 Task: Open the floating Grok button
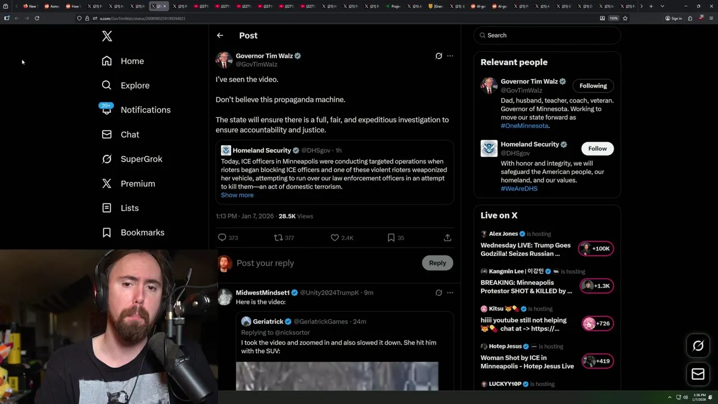pyautogui.click(x=698, y=346)
